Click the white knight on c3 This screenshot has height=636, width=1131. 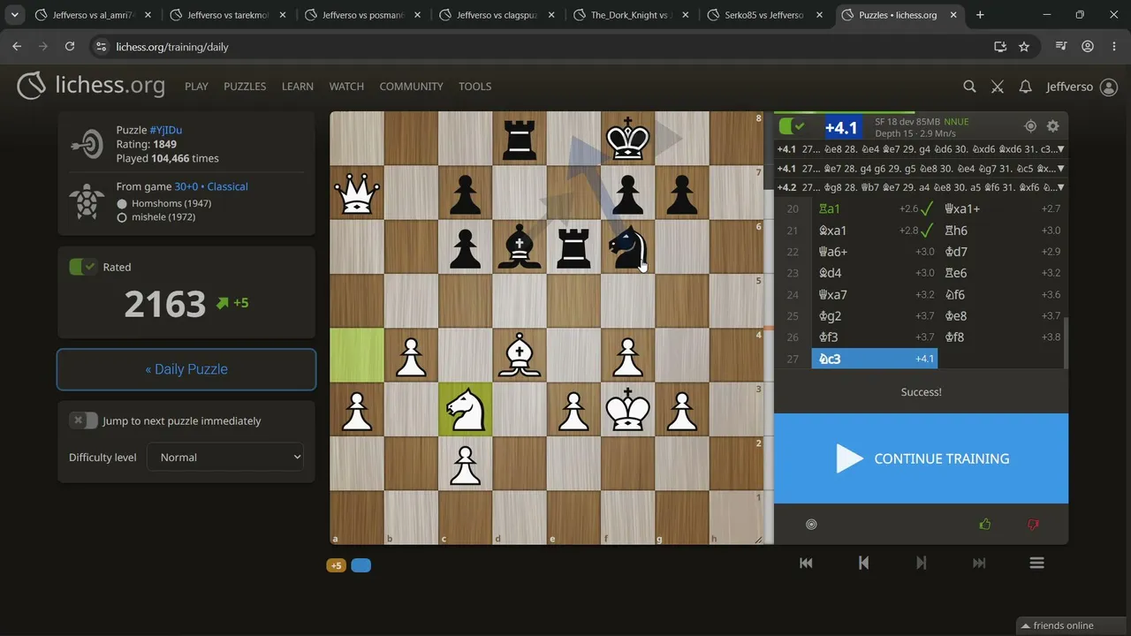(466, 409)
